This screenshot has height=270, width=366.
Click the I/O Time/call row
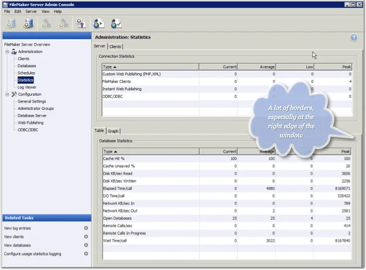227,196
